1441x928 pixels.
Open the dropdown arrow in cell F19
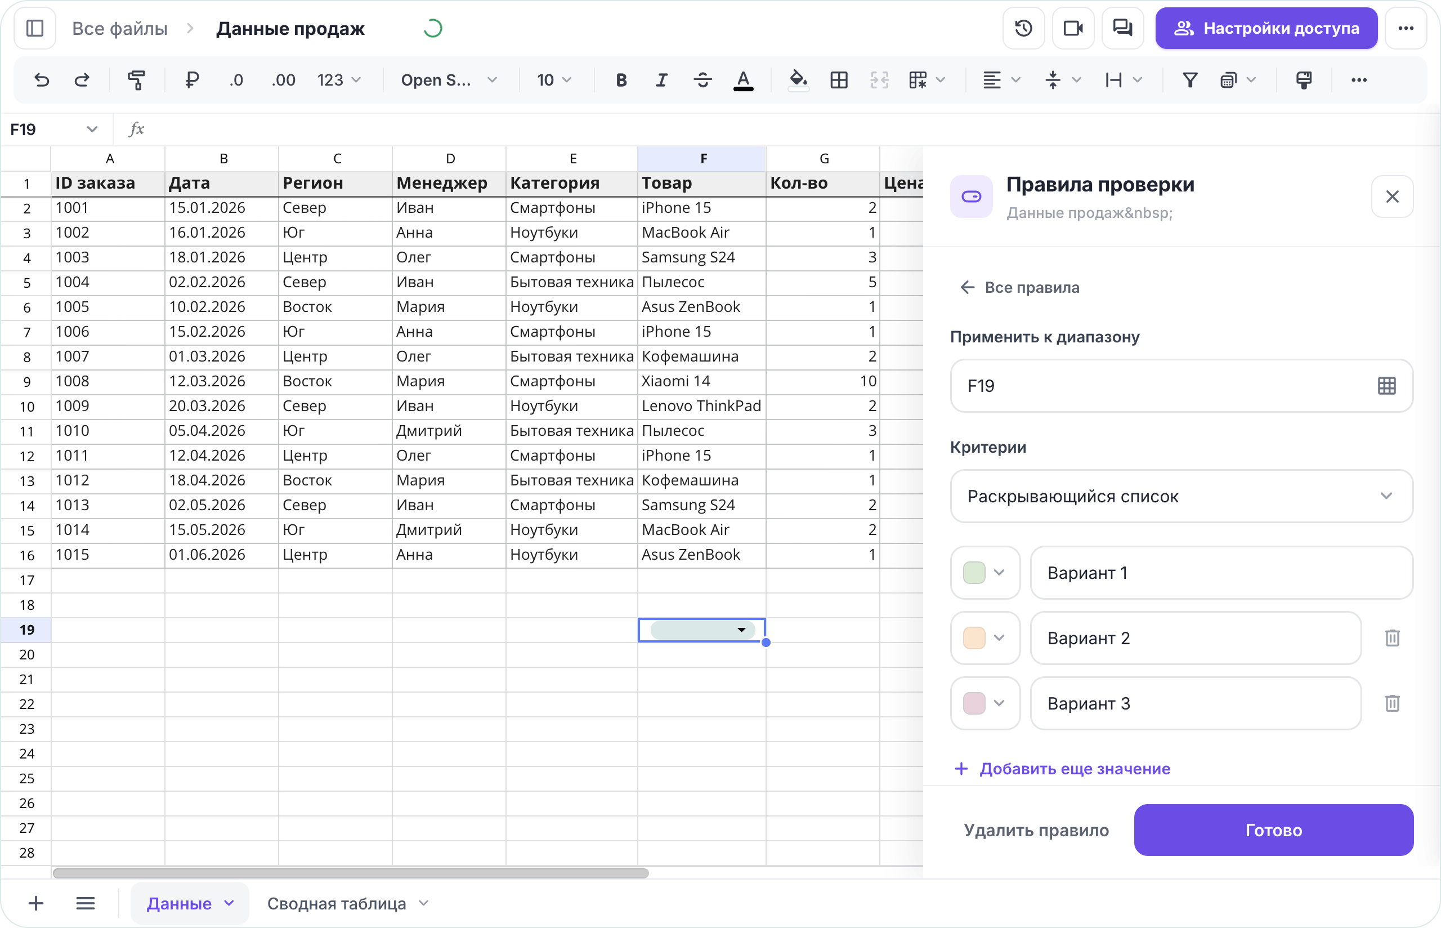pos(742,630)
